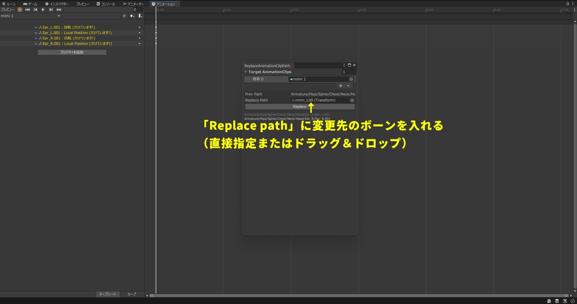Image resolution: width=577 pixels, height=304 pixels.
Task: Click the auto-generate lighting status icon
Action: click(565, 301)
